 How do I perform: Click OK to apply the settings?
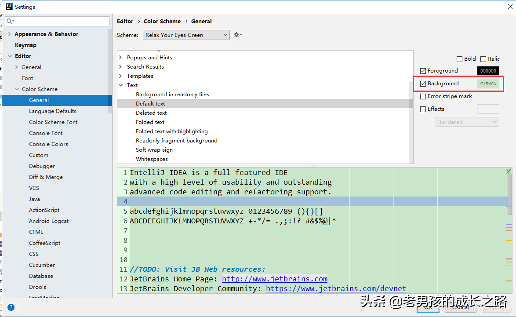coord(428,308)
